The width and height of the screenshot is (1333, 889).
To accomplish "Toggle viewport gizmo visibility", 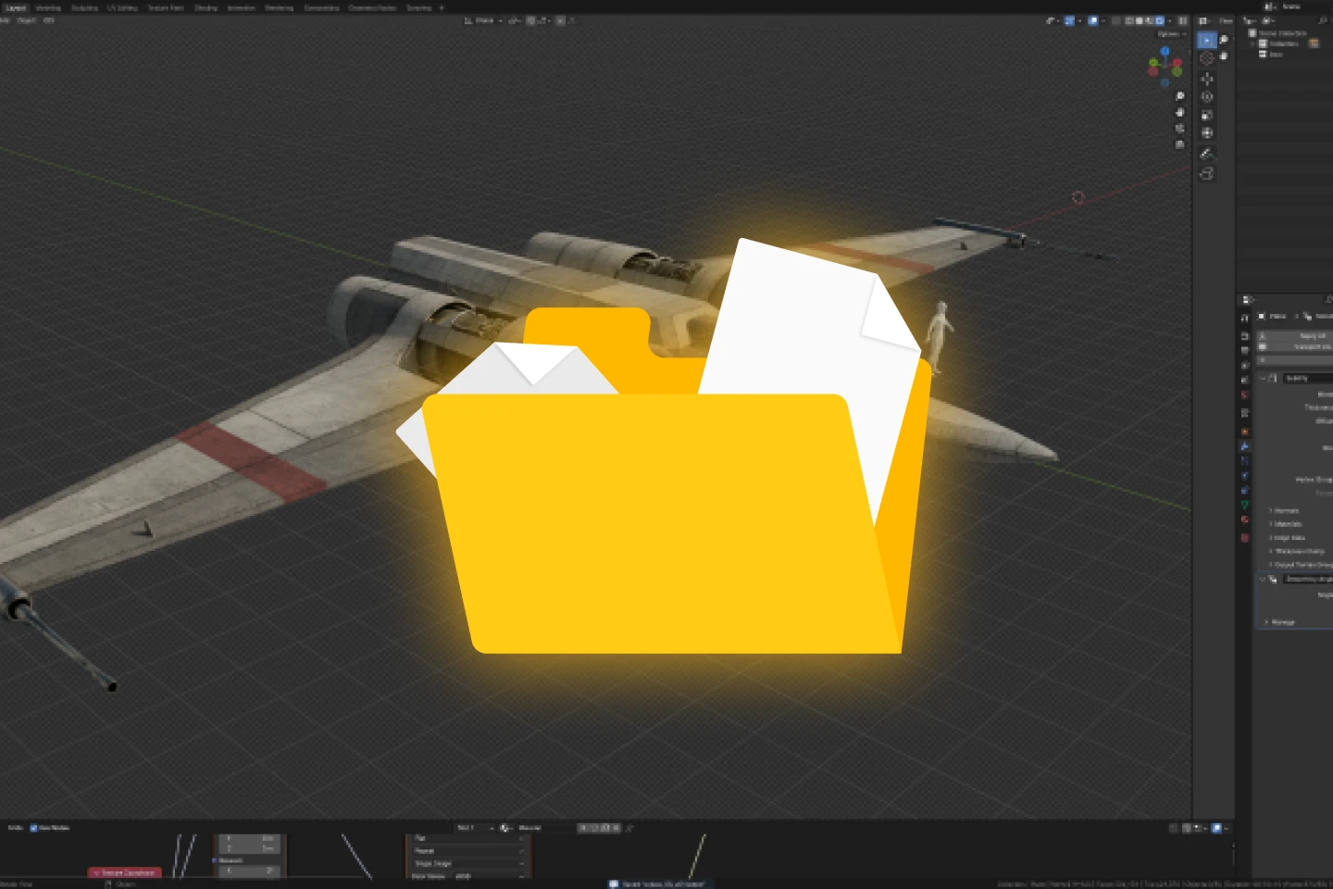I will 1069,20.
